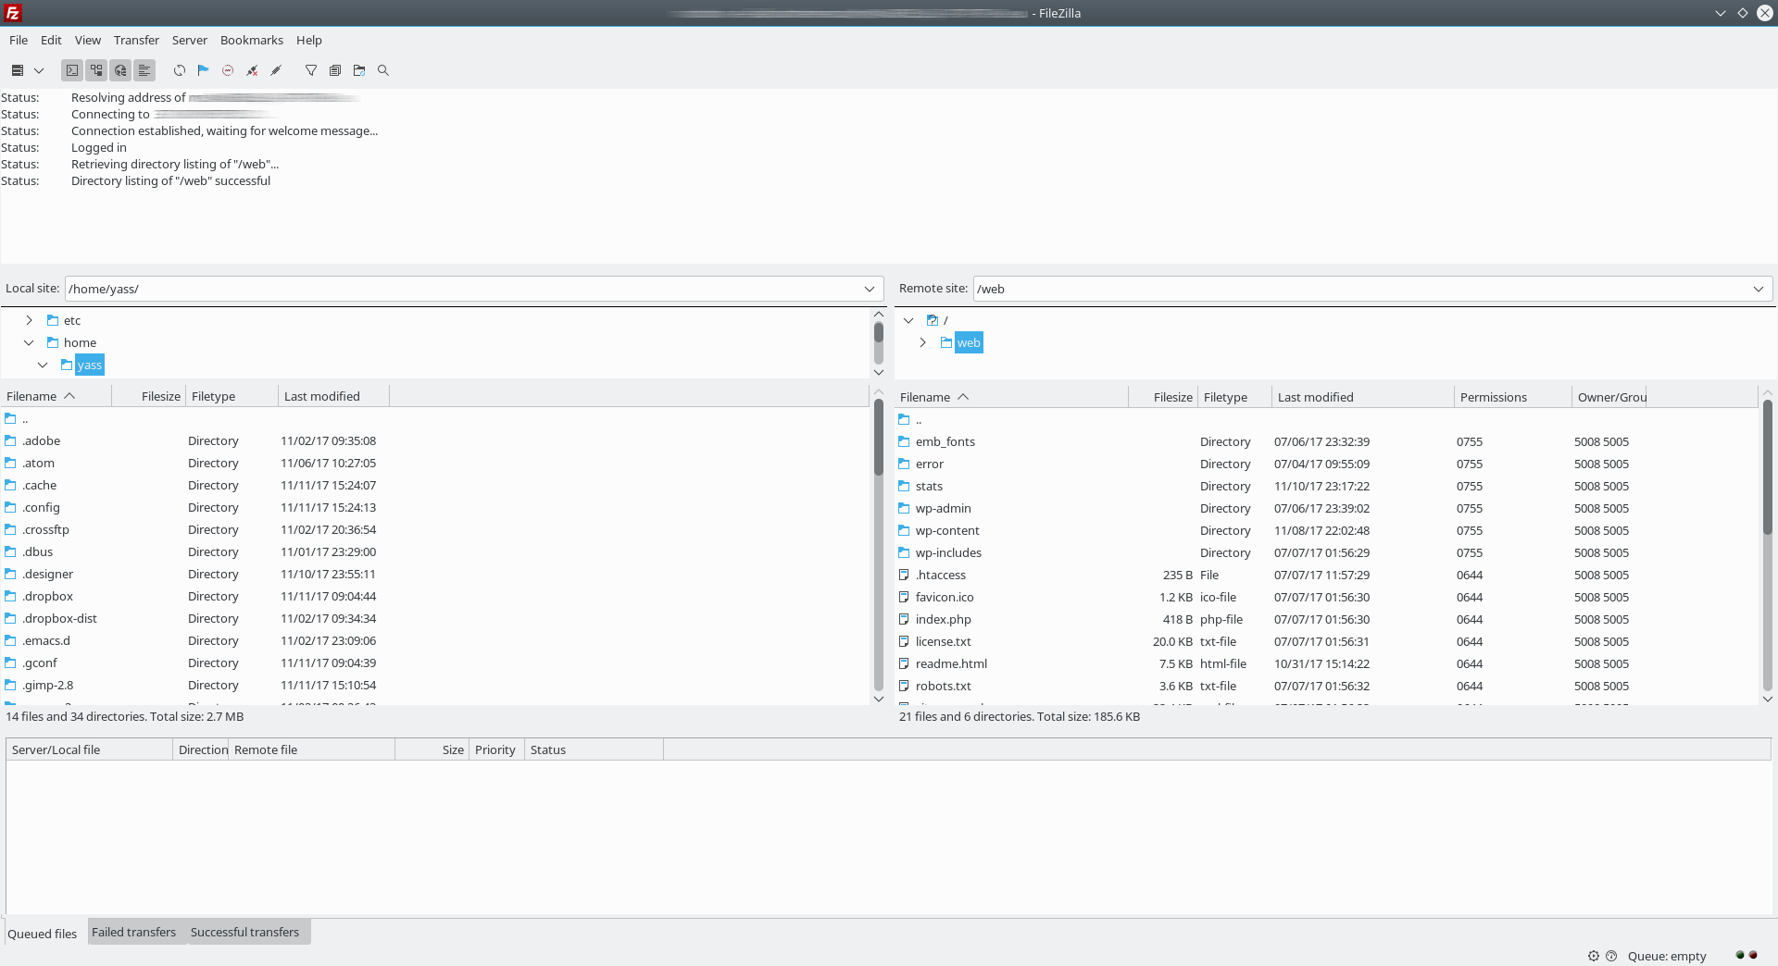Sort remote files by Filetype column

tap(1234, 397)
